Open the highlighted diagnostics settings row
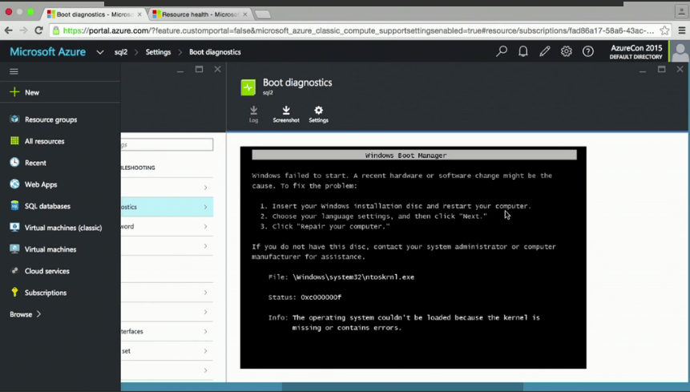 (167, 207)
